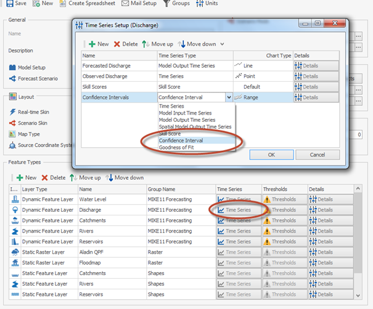This screenshot has width=373, height=309.
Task: Click Move down in Feature Types toolbar
Action: (x=125, y=178)
